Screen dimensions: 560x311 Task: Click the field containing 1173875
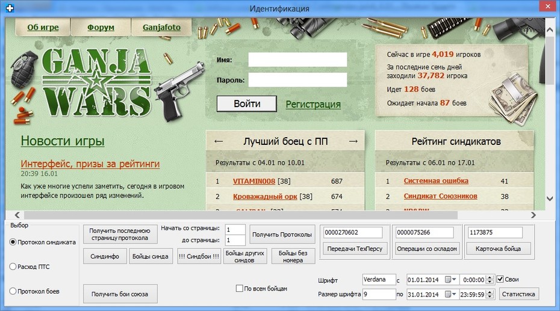[x=495, y=233]
